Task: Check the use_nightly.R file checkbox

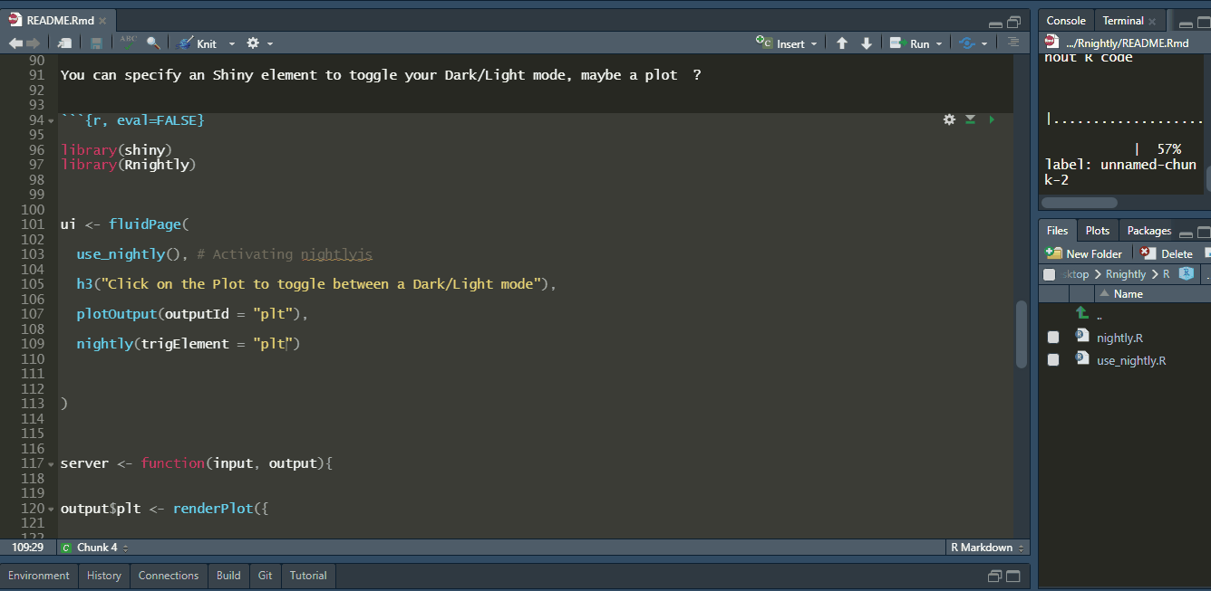Action: pos(1052,360)
